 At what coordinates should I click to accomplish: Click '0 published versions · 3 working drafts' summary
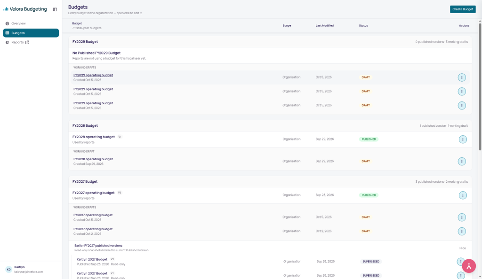pos(442,42)
